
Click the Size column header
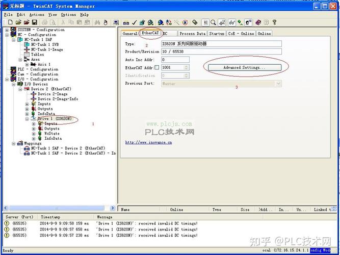[245, 210]
